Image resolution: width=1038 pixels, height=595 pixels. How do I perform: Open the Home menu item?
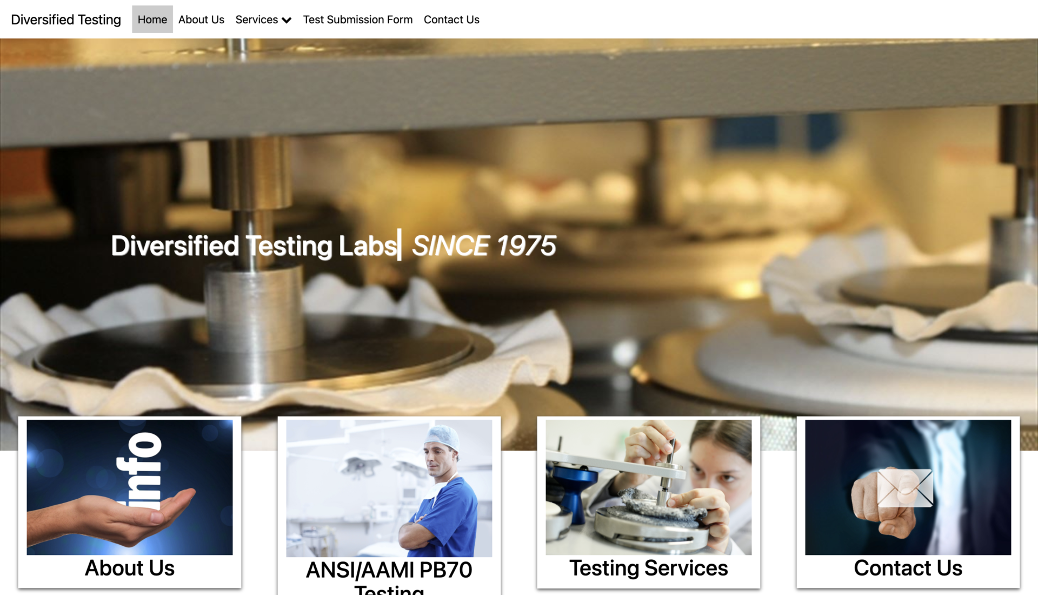click(x=152, y=19)
